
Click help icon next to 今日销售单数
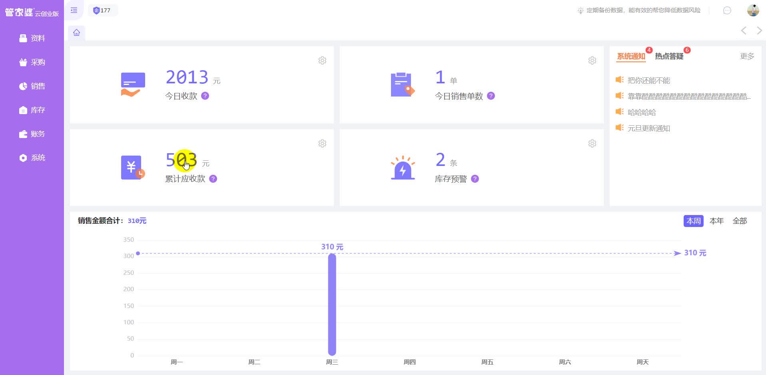click(x=491, y=96)
